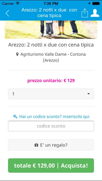
Task: Focus the codice sconto input field
Action: tap(51, 126)
